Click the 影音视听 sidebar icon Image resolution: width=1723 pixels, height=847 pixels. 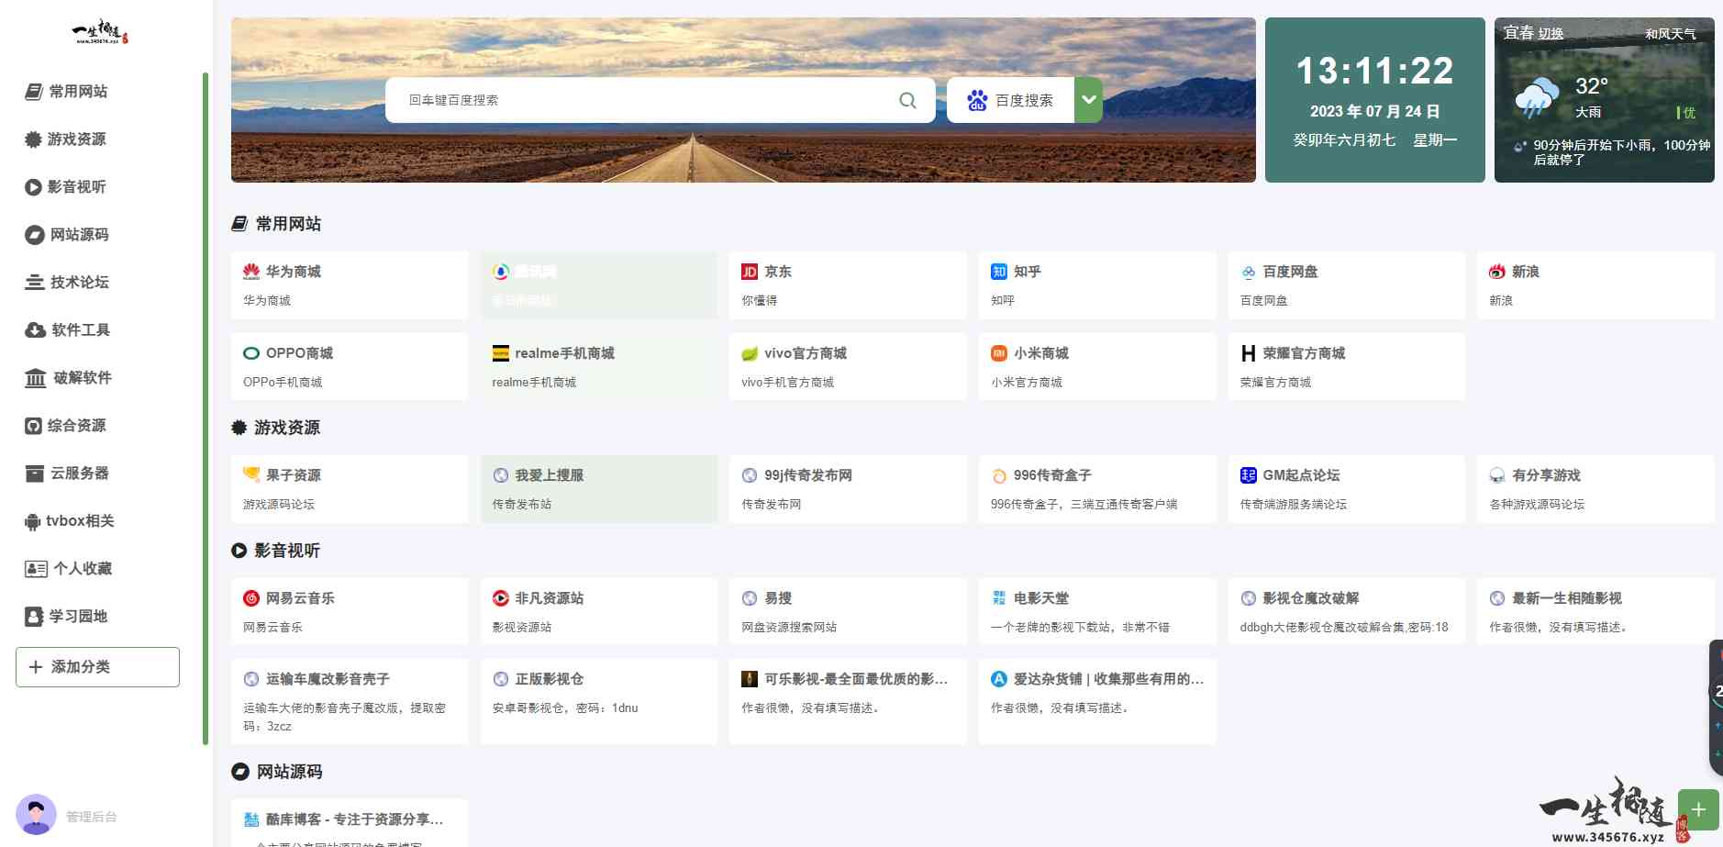click(x=34, y=186)
